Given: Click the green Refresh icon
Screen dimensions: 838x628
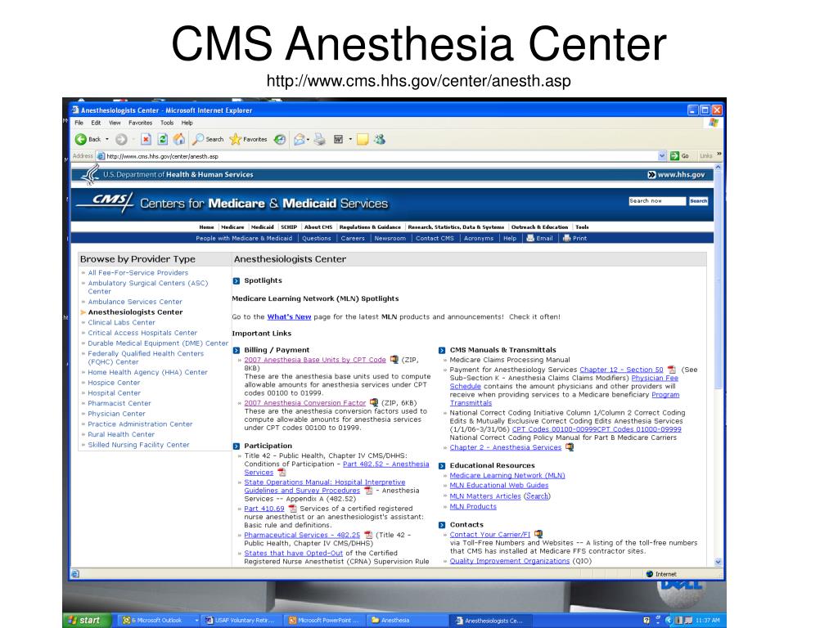Looking at the screenshot, I should pyautogui.click(x=163, y=139).
